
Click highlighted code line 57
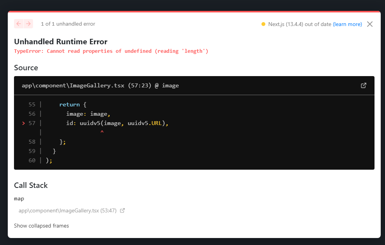tap(117, 123)
